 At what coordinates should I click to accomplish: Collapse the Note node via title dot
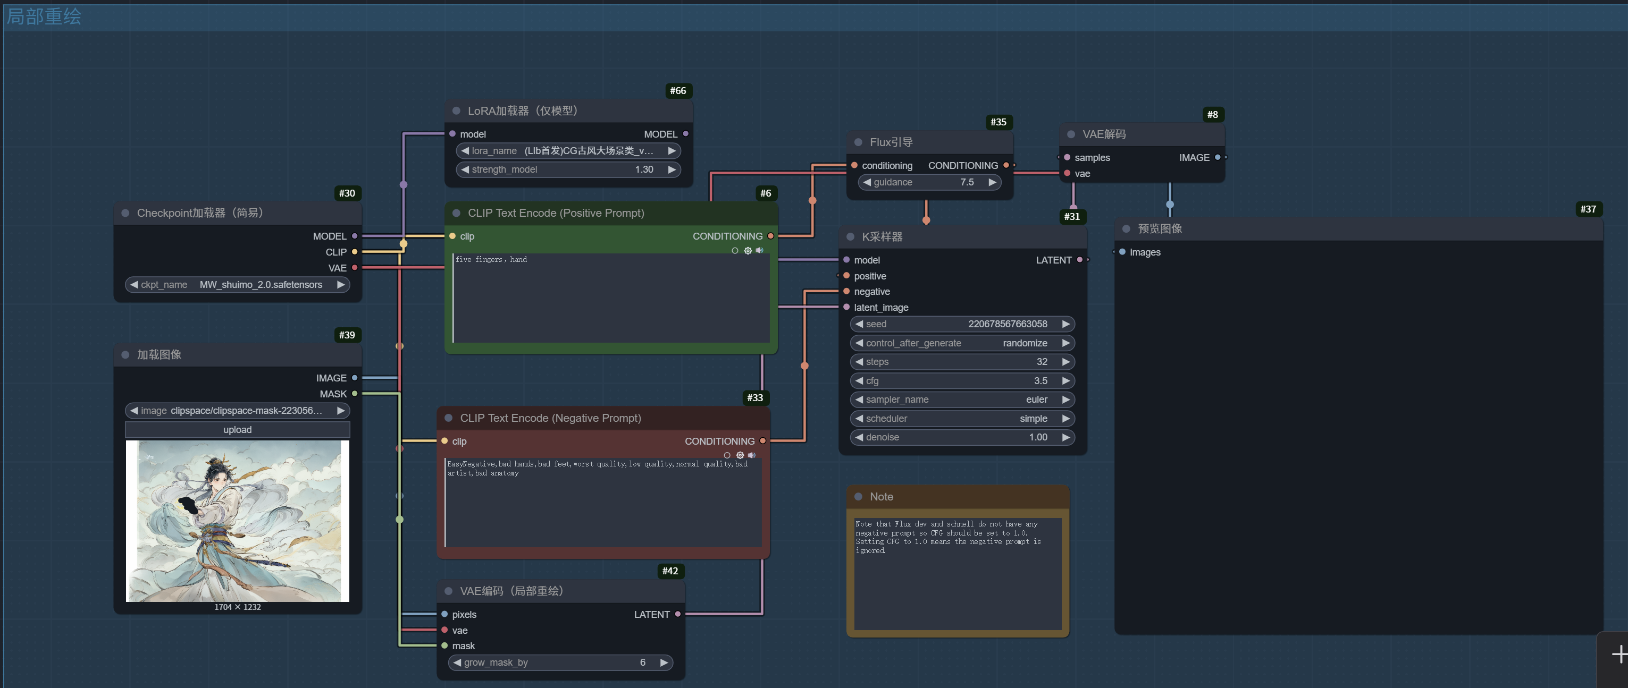pos(858,497)
